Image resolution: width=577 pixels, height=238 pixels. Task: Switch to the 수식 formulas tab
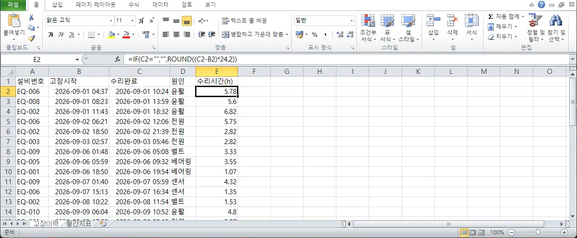[134, 5]
